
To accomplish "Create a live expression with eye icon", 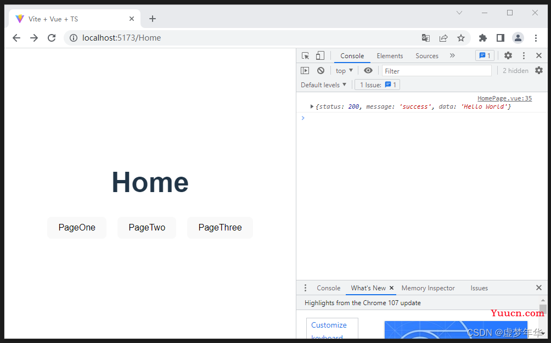I will pos(368,71).
